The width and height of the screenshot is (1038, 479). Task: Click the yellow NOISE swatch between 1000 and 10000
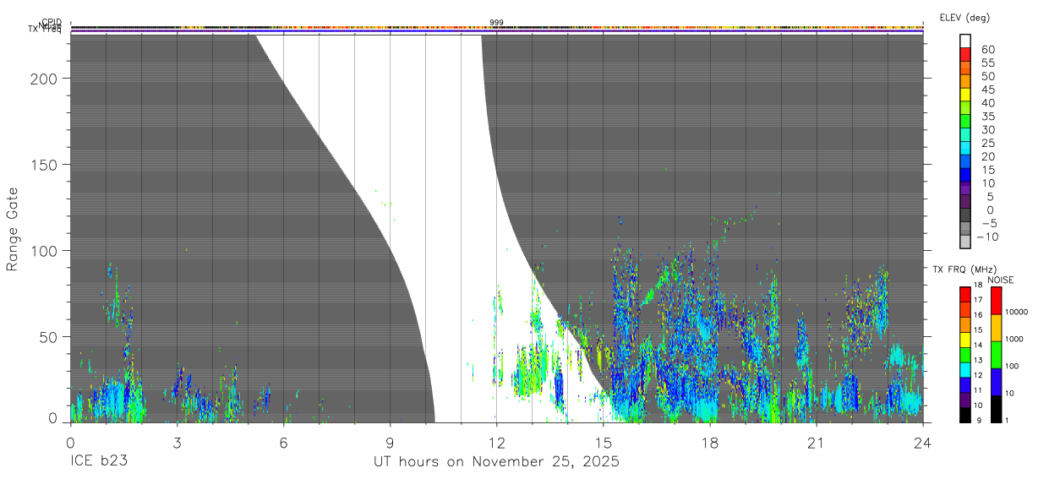click(996, 328)
